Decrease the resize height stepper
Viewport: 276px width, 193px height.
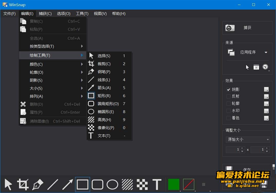coord(267,151)
